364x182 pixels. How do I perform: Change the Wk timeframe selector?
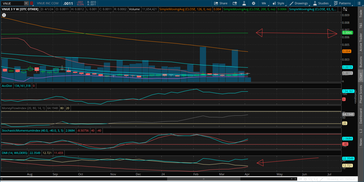(x=264, y=3)
